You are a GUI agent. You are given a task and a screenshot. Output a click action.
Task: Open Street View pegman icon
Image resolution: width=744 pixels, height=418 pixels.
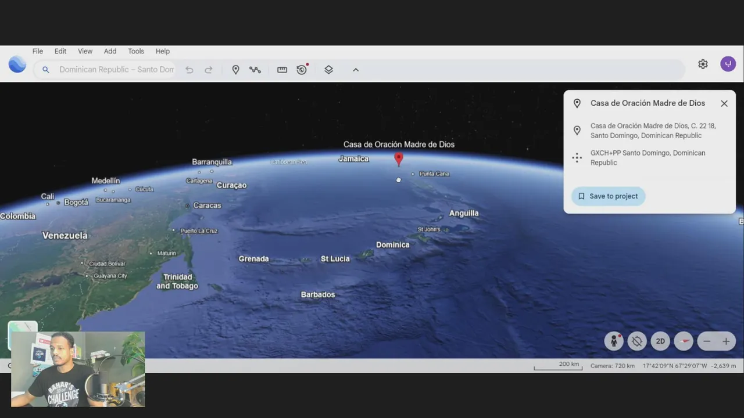614,341
